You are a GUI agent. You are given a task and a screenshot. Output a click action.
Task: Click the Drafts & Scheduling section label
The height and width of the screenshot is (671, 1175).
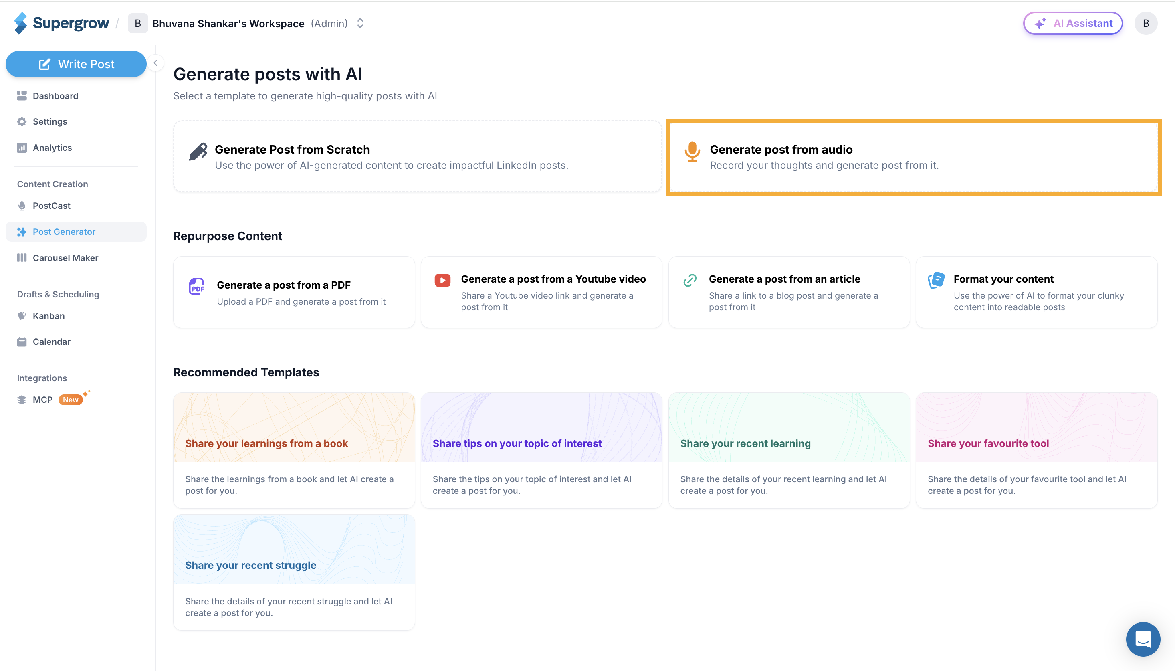(58, 294)
